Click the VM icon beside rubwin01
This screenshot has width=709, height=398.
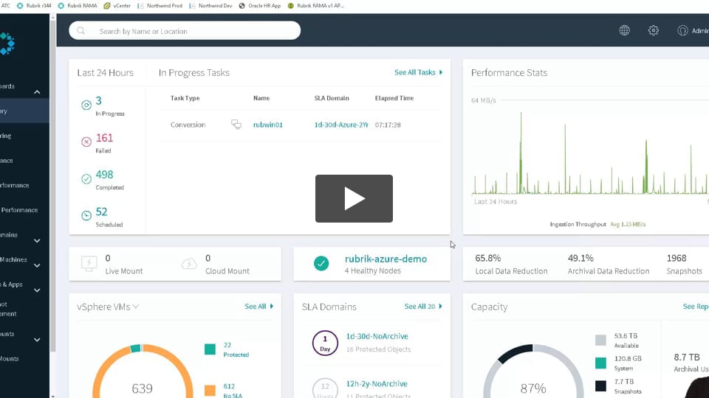pos(236,124)
